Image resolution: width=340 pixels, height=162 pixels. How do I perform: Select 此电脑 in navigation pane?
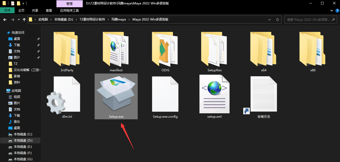click(16, 91)
